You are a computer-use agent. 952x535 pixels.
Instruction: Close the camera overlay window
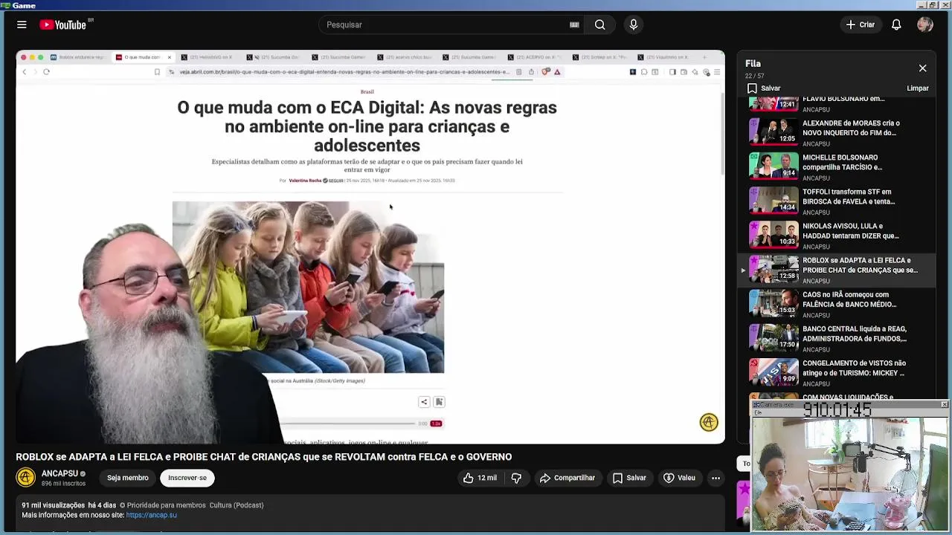tap(945, 405)
